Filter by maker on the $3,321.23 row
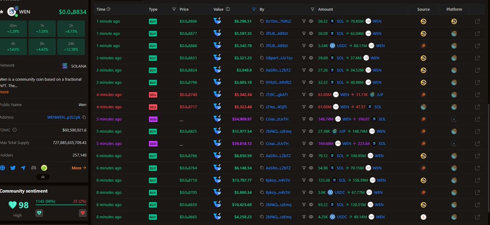 click(304, 58)
